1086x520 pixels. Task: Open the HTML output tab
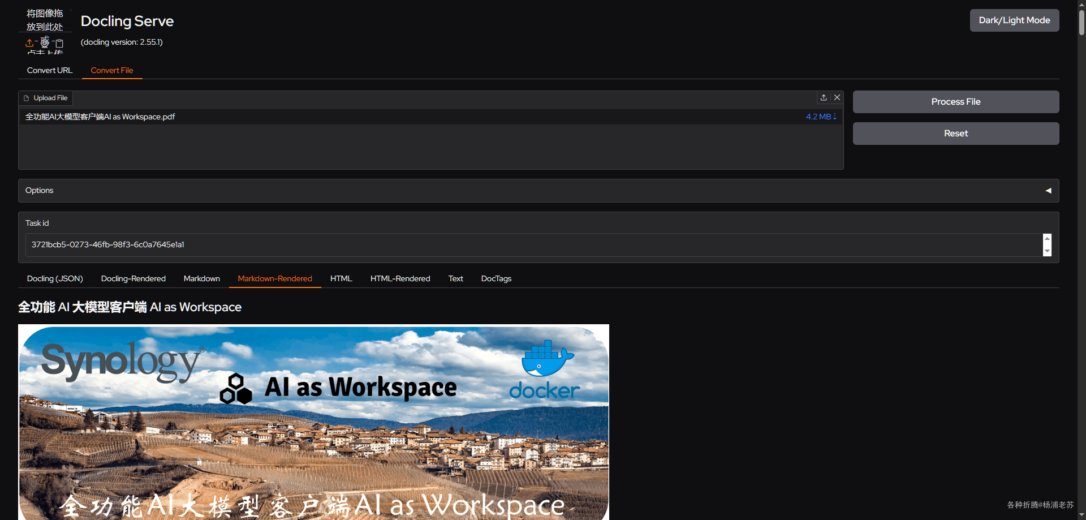[341, 278]
